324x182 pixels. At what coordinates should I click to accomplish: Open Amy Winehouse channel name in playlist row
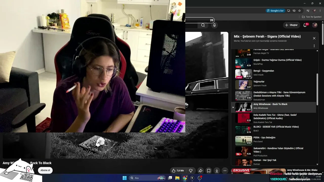tap(261, 108)
